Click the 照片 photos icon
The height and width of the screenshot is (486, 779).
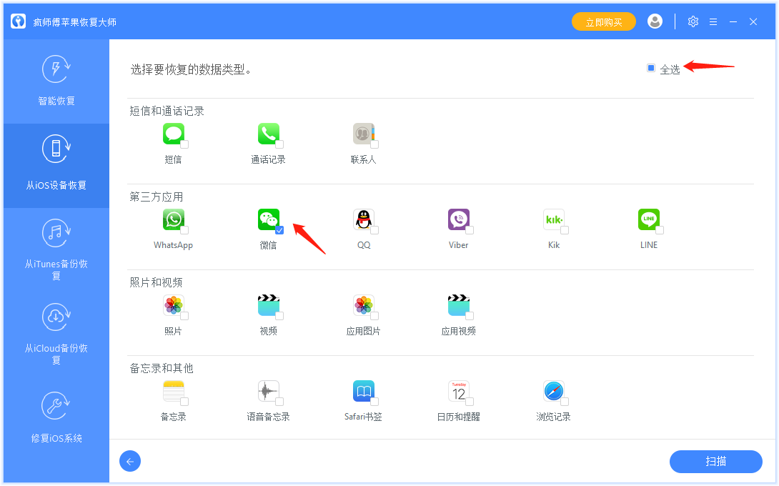174,305
